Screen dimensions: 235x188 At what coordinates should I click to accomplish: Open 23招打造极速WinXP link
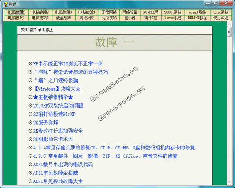point(55,114)
